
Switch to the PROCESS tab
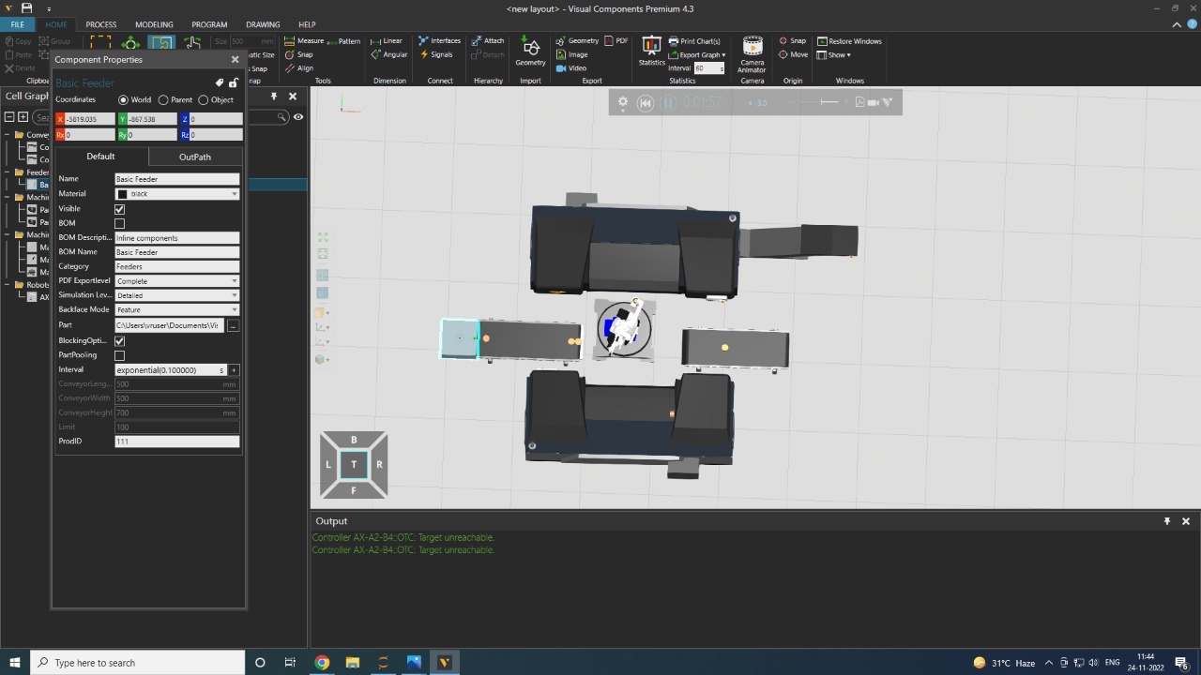pyautogui.click(x=101, y=24)
